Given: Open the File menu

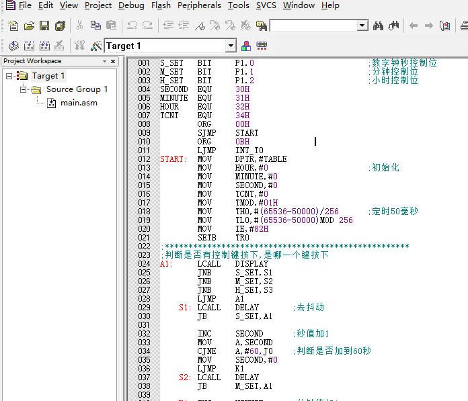Looking at the screenshot, I should pos(25,5).
